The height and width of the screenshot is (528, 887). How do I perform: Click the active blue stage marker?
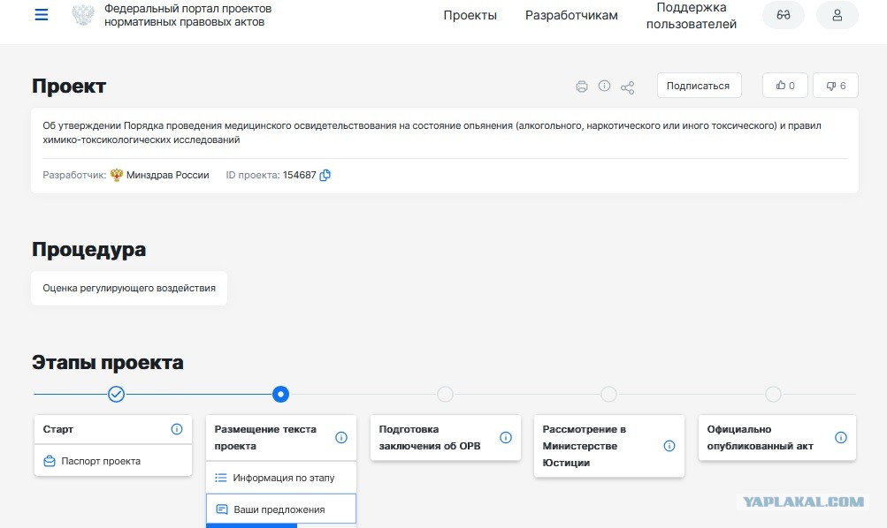click(x=280, y=394)
